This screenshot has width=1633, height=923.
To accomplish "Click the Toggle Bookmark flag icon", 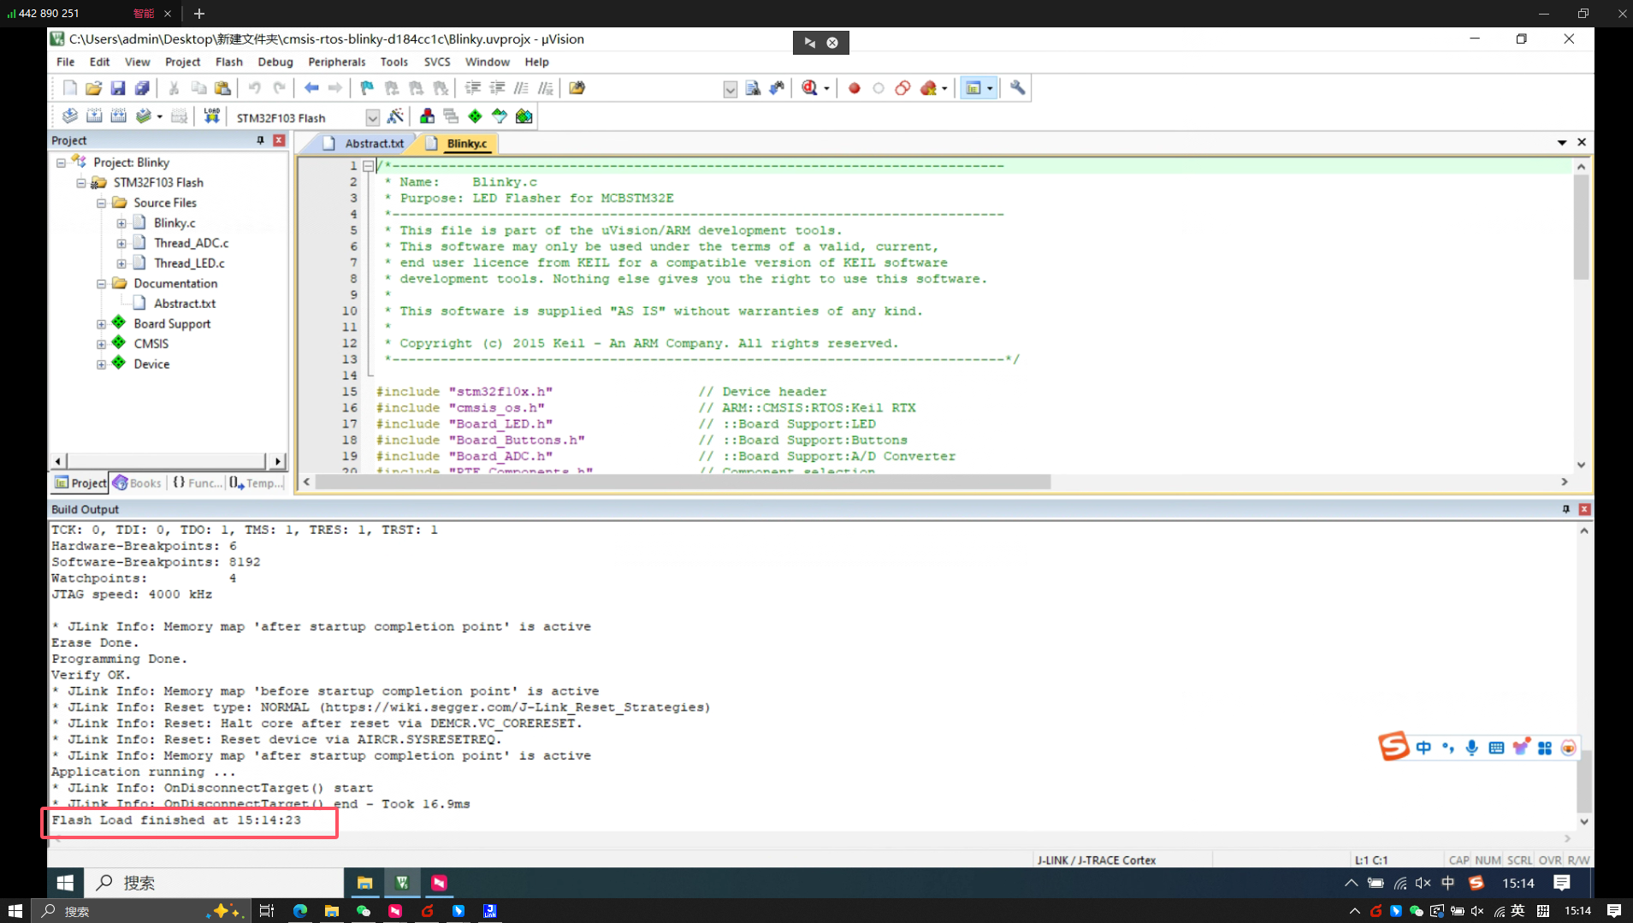I will 367,88.
